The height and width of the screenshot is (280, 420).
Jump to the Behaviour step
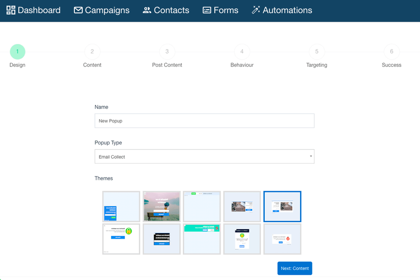click(x=241, y=51)
